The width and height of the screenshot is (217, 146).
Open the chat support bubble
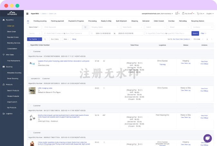tap(208, 138)
